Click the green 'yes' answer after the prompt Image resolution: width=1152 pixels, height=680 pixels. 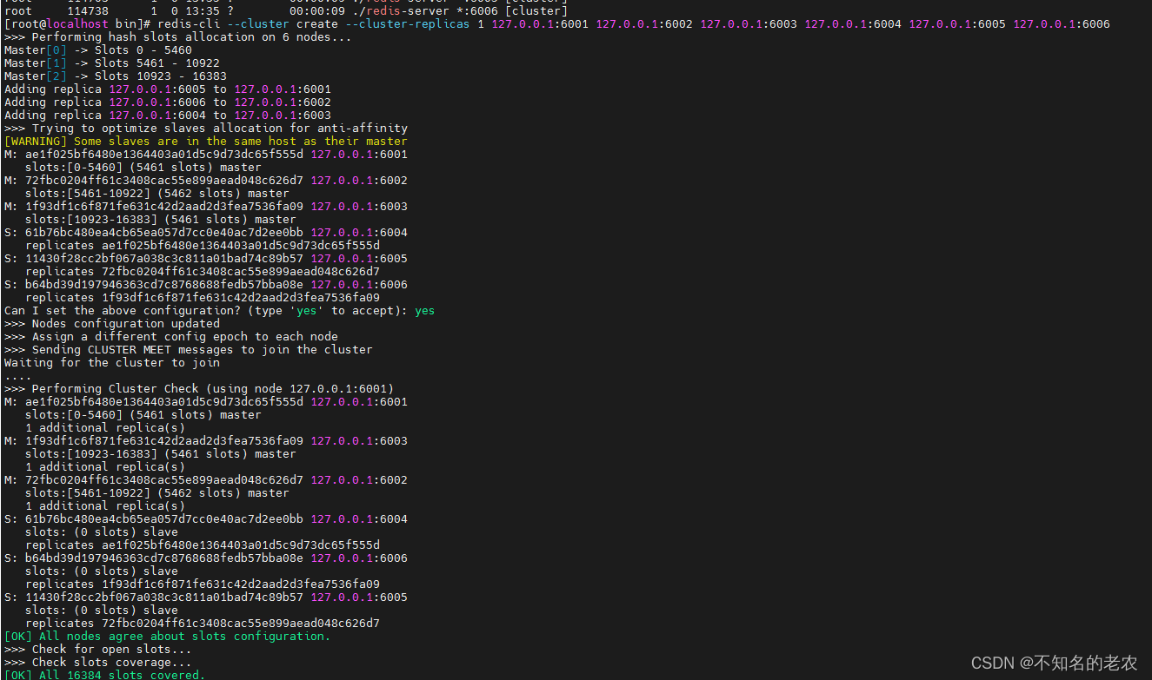coord(425,311)
